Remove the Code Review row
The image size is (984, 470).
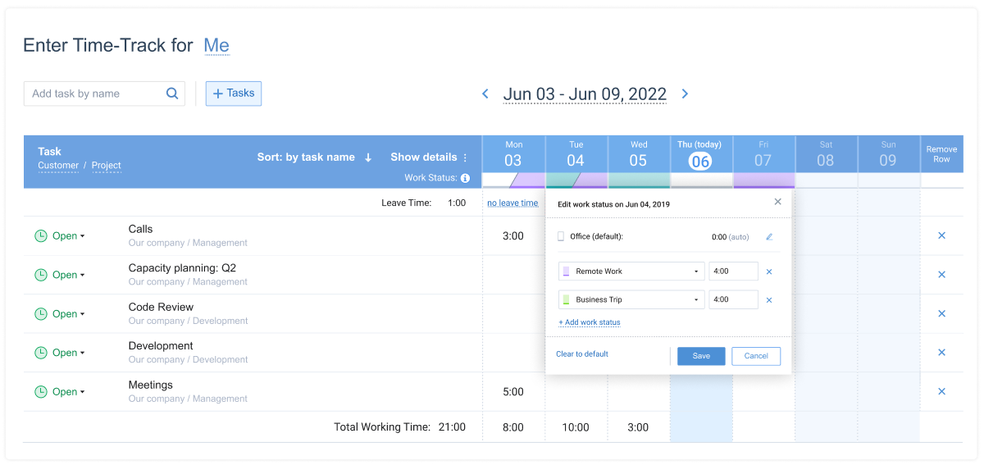941,313
